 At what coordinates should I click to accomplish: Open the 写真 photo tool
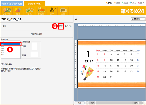(29, 11)
